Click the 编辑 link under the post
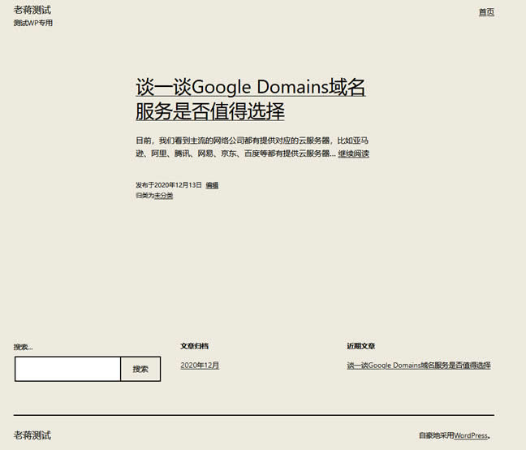Screen dimensions: 526x450 coord(212,185)
